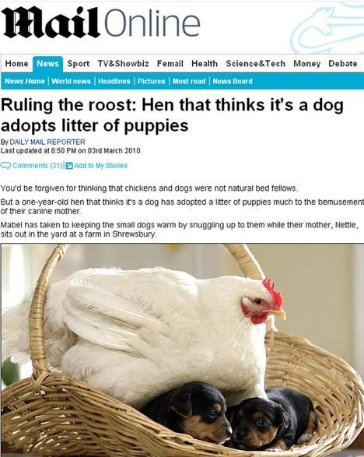364x457 pixels.
Task: Visit the Health section
Action: pyautogui.click(x=205, y=64)
